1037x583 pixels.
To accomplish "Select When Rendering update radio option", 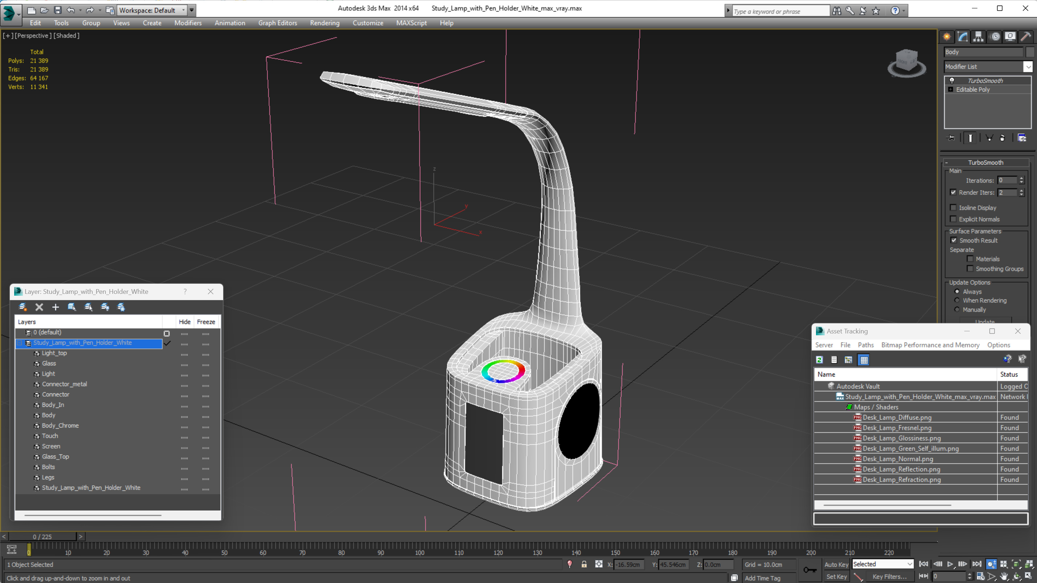I will (957, 300).
